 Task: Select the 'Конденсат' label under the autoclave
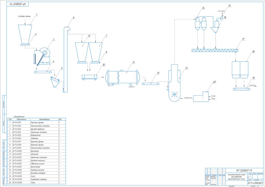[x=132, y=87]
